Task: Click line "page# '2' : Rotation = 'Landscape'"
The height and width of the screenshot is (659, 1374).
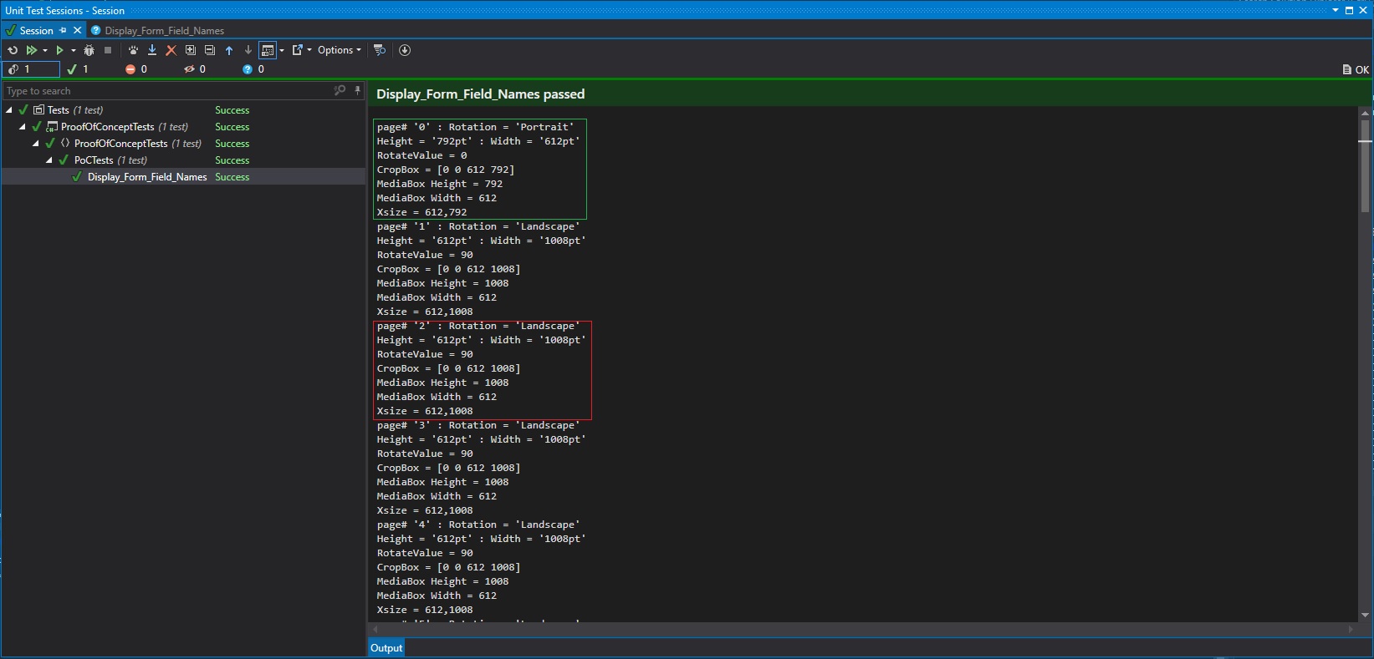Action: tap(478, 326)
